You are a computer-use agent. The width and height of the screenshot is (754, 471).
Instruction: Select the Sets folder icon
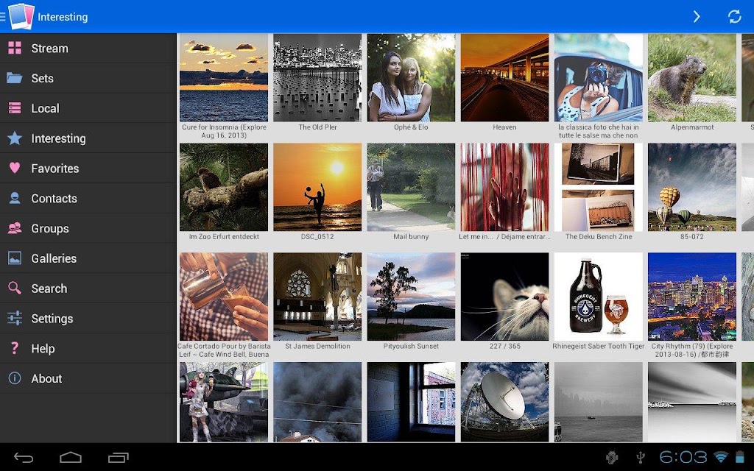(x=15, y=78)
